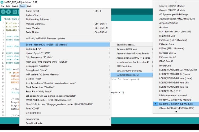Screen dimensions: 199x132
Task: Click the Arduino logo in the title bar
Action: (x=2, y=2)
